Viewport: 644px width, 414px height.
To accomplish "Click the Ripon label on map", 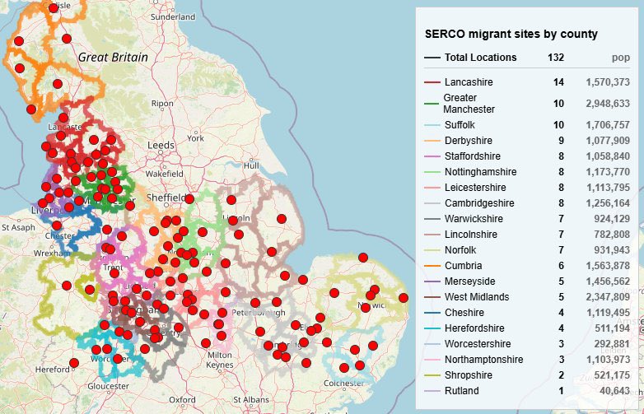I will point(162,104).
